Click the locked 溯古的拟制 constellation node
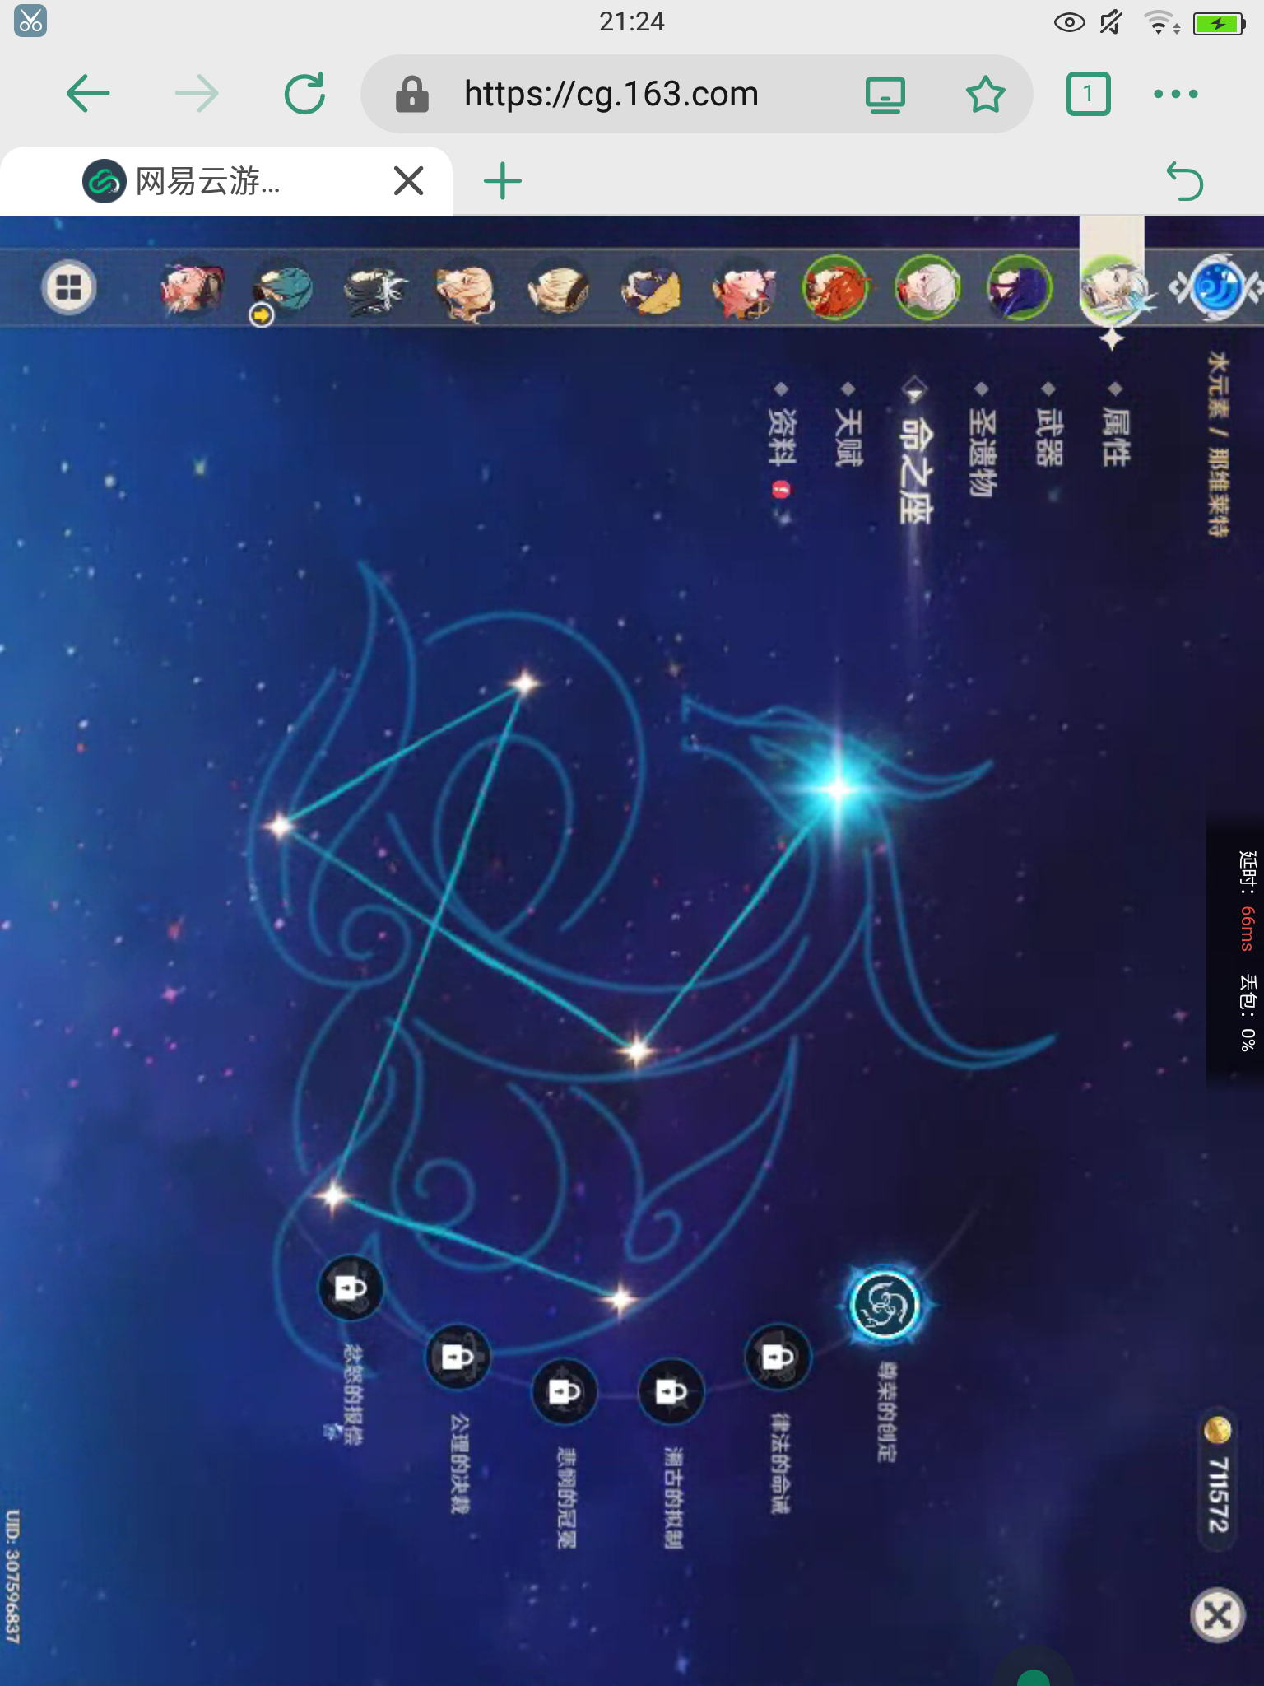The width and height of the screenshot is (1264, 1686). [x=671, y=1391]
